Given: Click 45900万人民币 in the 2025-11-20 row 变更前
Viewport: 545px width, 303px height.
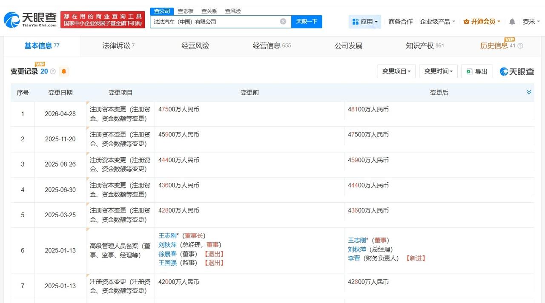Looking at the screenshot, I should pos(179,135).
